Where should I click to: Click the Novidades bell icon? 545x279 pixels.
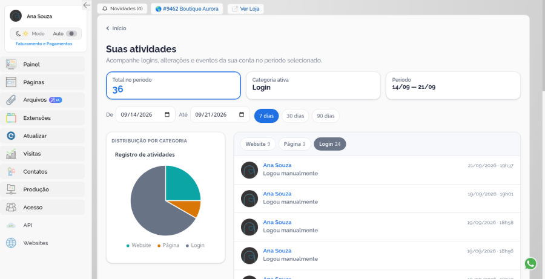click(105, 8)
